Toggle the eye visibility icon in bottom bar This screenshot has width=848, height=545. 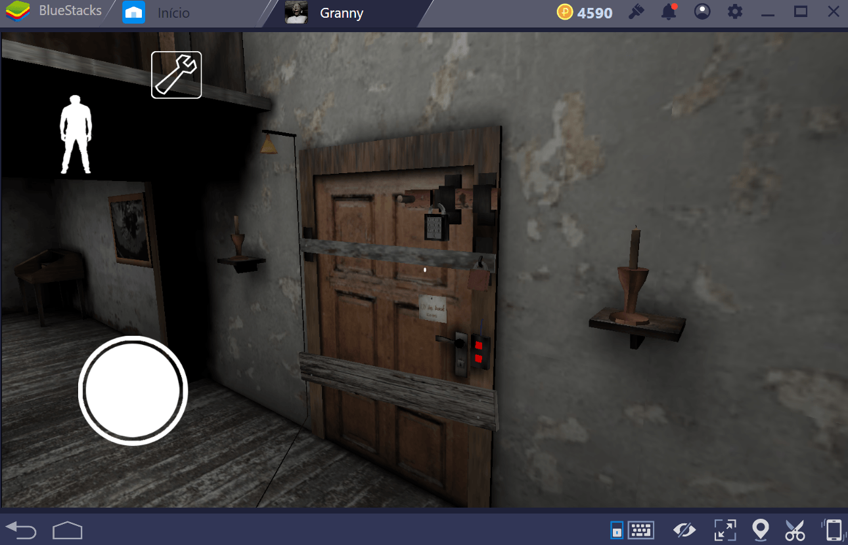684,529
